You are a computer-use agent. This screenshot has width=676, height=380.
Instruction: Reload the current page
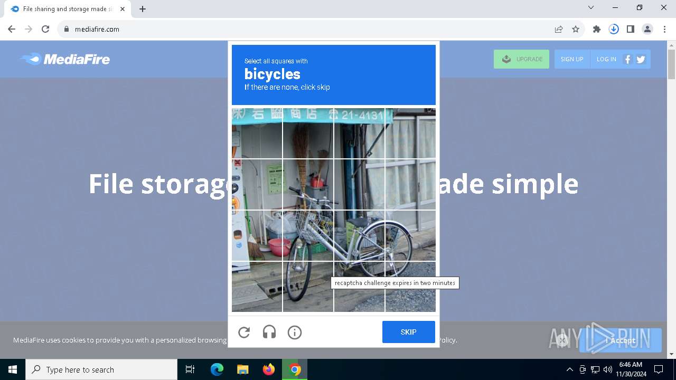tap(45, 29)
